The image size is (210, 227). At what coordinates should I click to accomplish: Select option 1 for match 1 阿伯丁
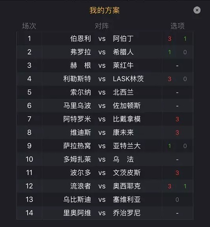[x=185, y=38]
